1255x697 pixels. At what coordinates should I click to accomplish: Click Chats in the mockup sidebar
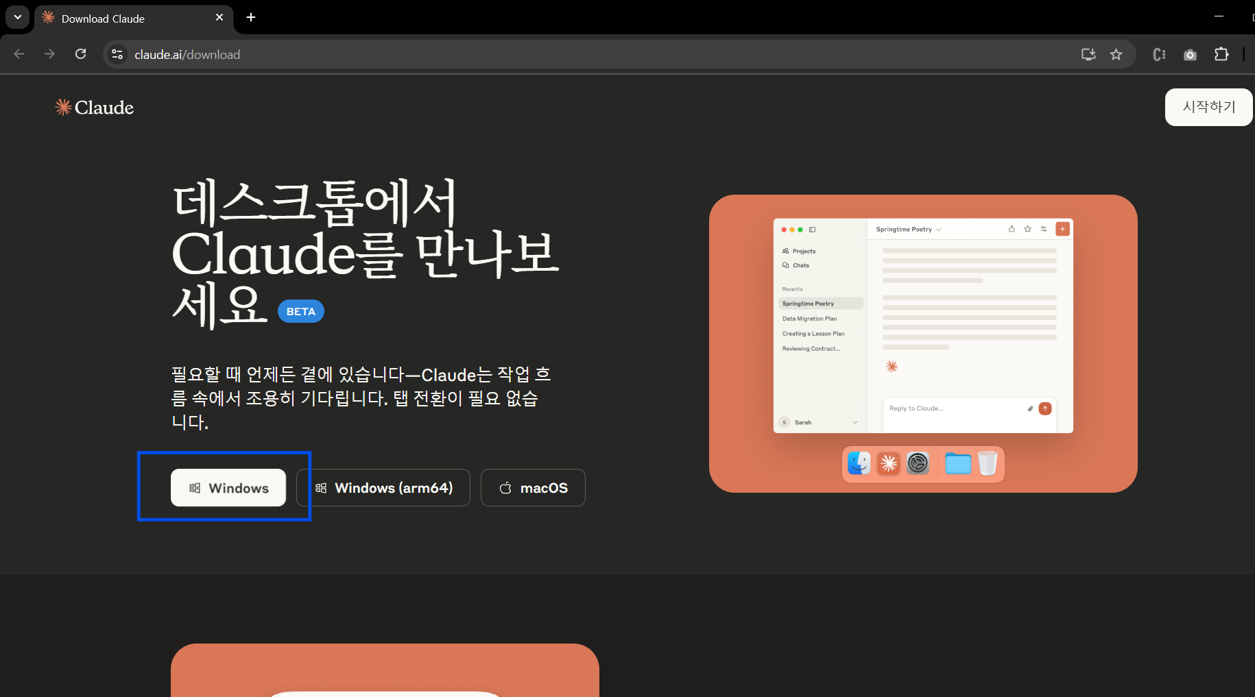[x=796, y=265]
